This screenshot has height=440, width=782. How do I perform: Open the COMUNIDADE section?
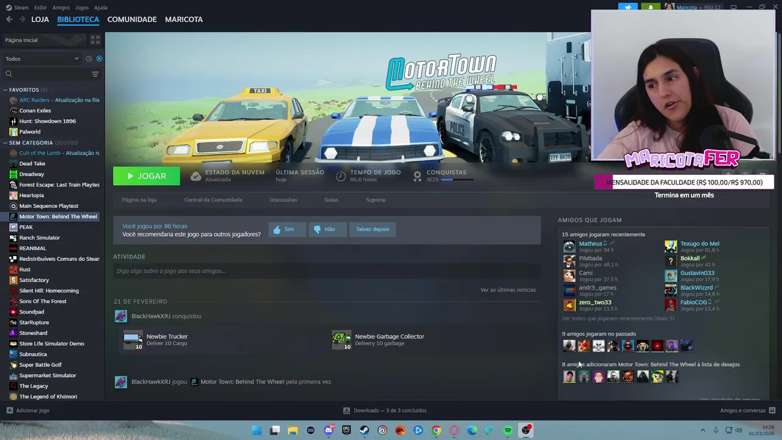coord(132,20)
